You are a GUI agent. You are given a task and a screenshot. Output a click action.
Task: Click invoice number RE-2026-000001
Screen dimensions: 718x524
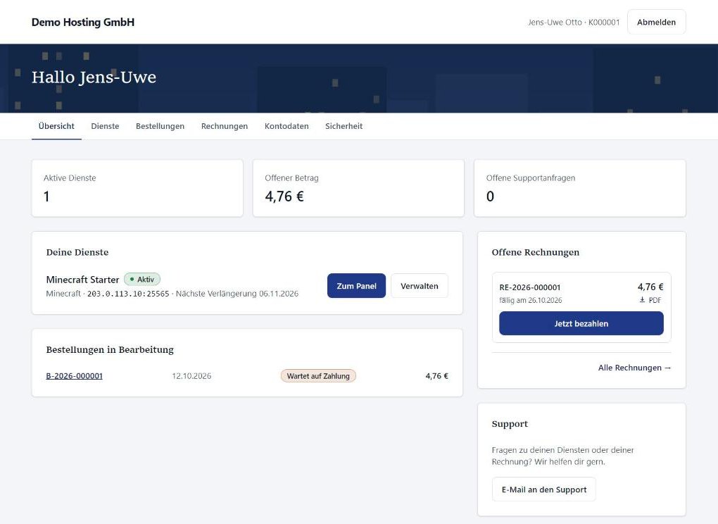pos(530,287)
